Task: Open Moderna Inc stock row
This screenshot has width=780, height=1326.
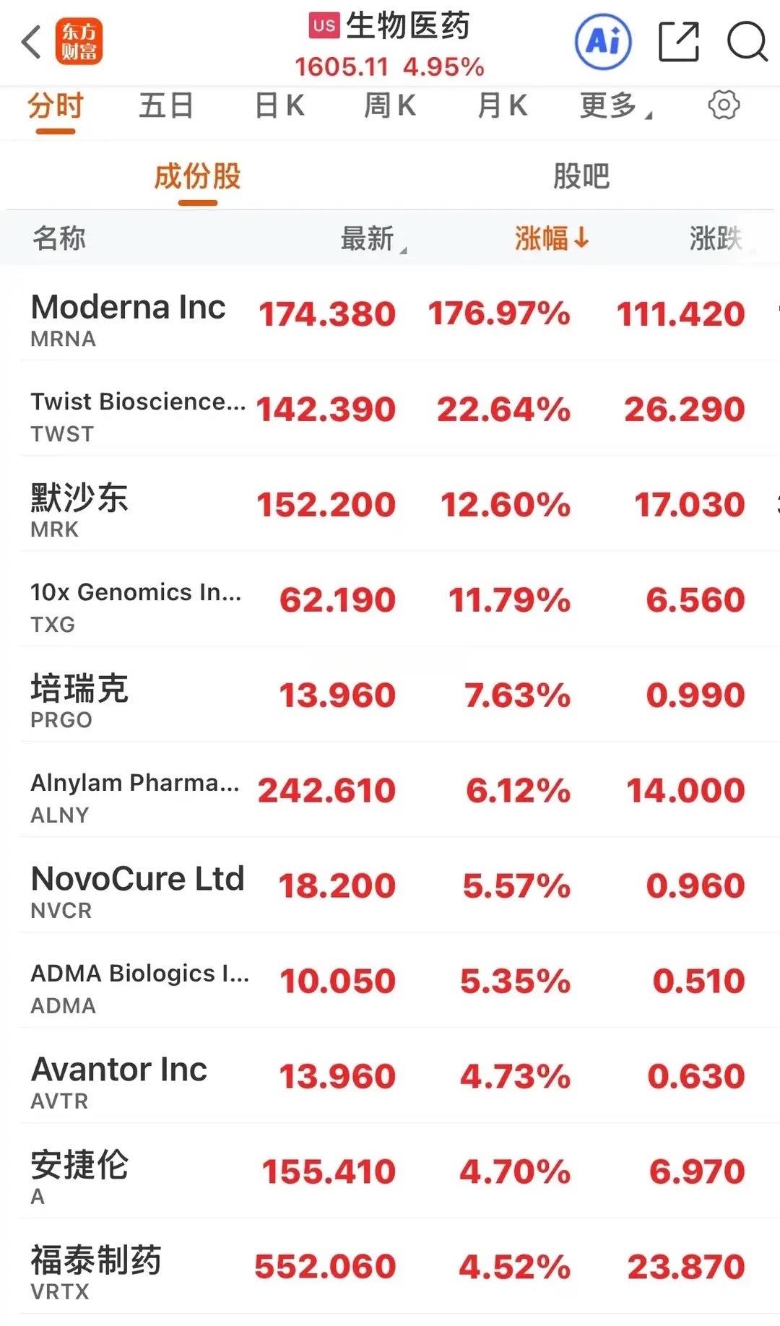Action: (x=390, y=314)
